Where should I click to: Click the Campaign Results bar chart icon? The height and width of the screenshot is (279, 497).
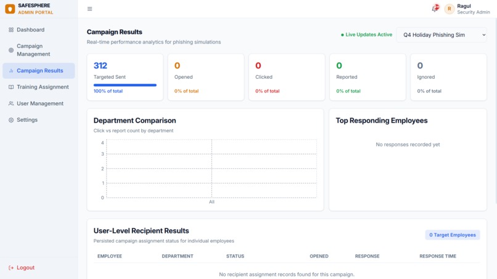11,71
